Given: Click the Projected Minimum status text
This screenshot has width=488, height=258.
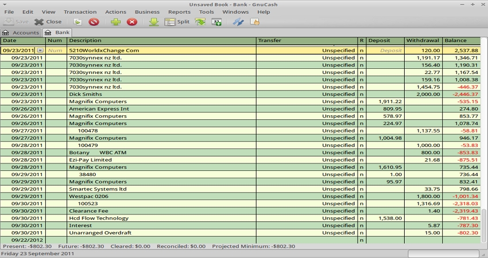Looking at the screenshot, I should (x=253, y=246).
